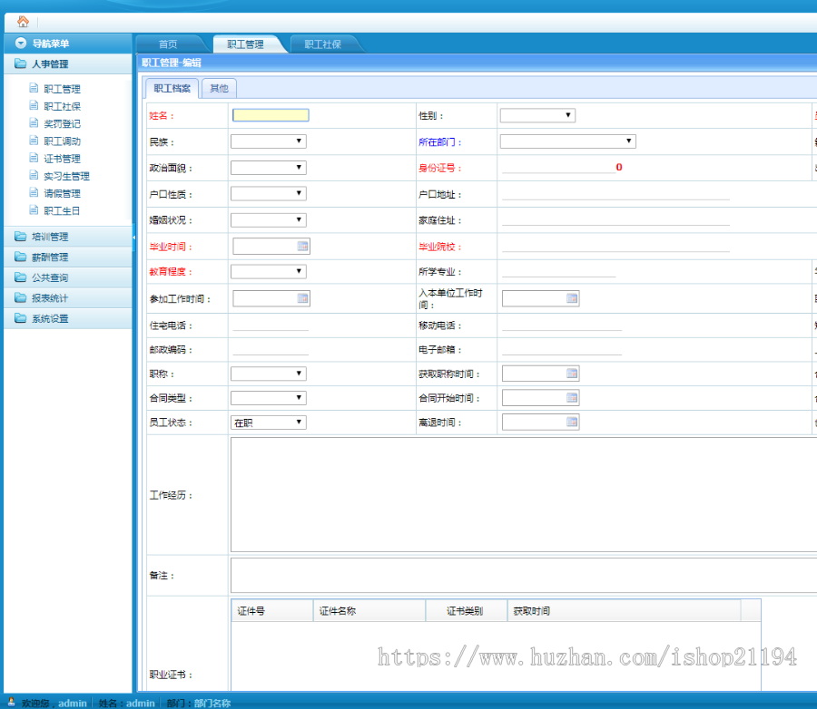Click the home icon in the toolbar
Viewport: 817px width, 709px height.
(23, 22)
